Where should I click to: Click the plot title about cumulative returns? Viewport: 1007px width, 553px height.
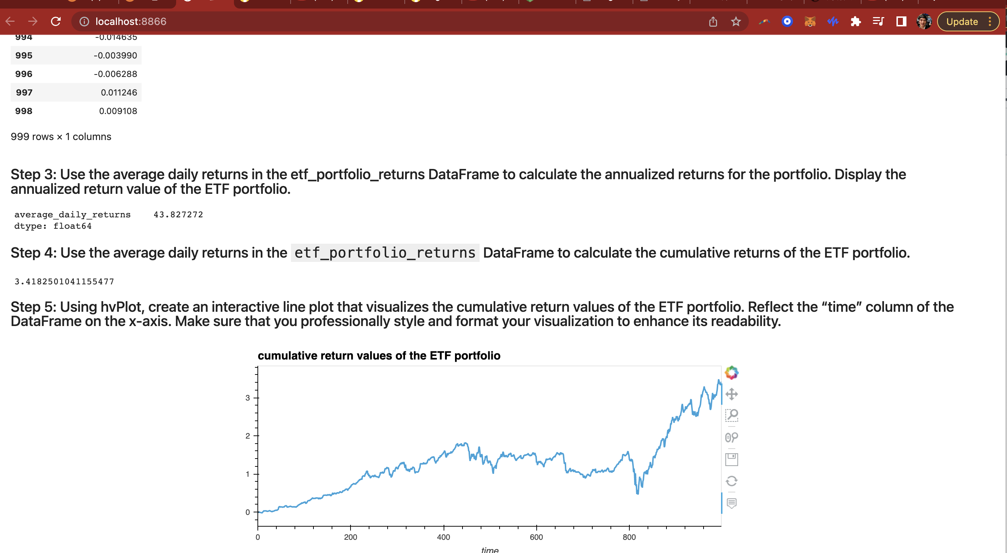point(379,355)
